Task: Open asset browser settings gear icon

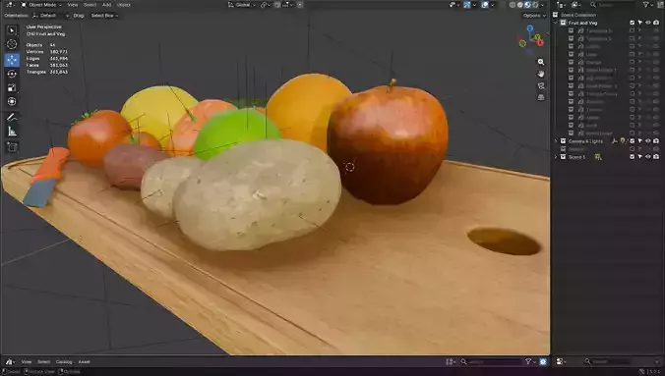Action: (x=543, y=361)
